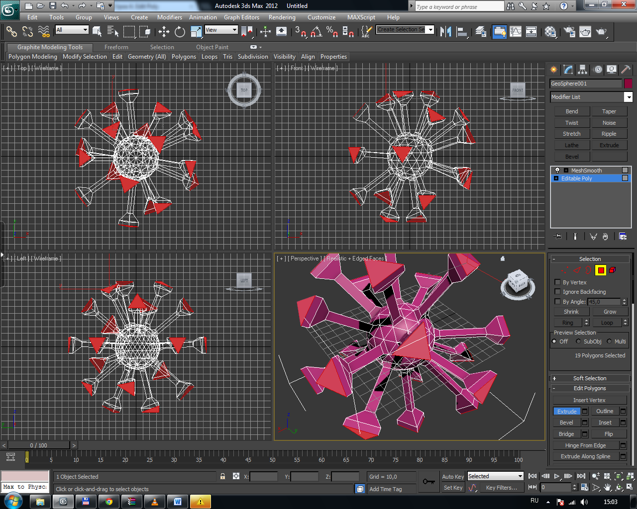This screenshot has height=509, width=637.
Task: Switch to the Freeform ribbon tab
Action: (116, 47)
